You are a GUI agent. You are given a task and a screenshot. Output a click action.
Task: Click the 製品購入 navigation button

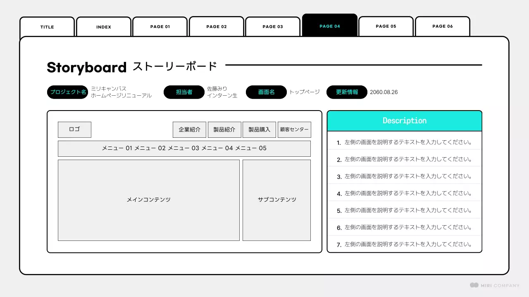pos(259,130)
